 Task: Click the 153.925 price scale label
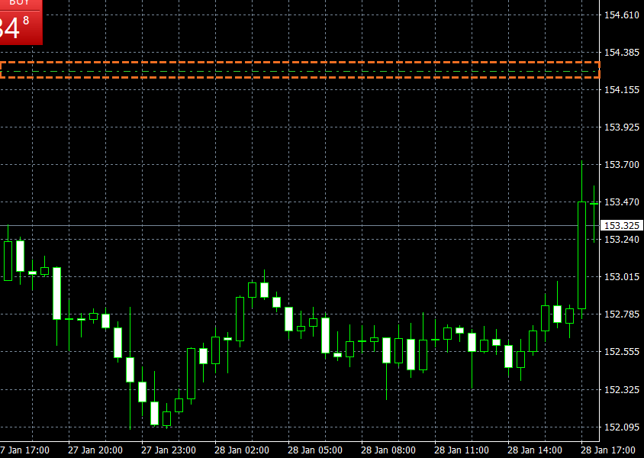(620, 127)
